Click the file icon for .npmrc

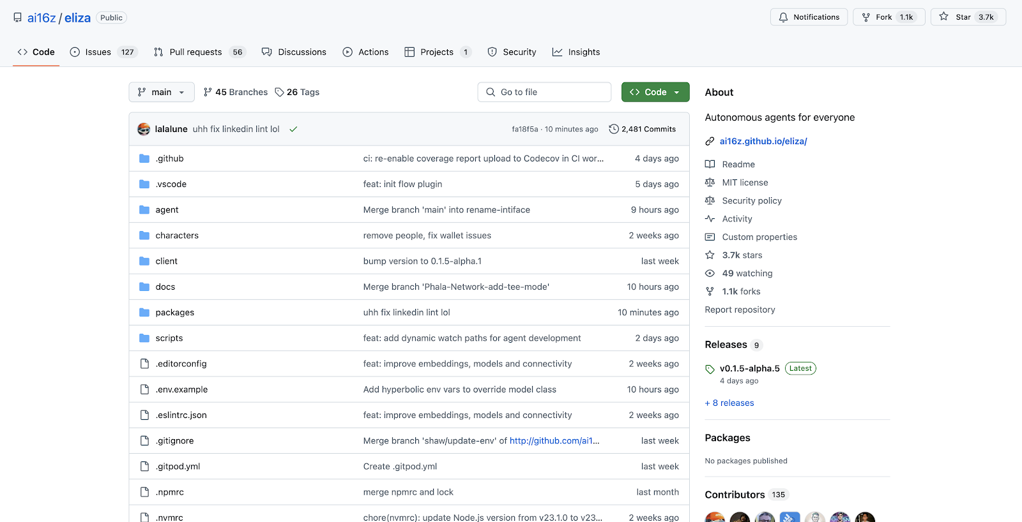click(144, 492)
